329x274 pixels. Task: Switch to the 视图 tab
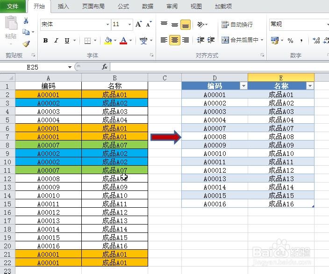click(196, 6)
